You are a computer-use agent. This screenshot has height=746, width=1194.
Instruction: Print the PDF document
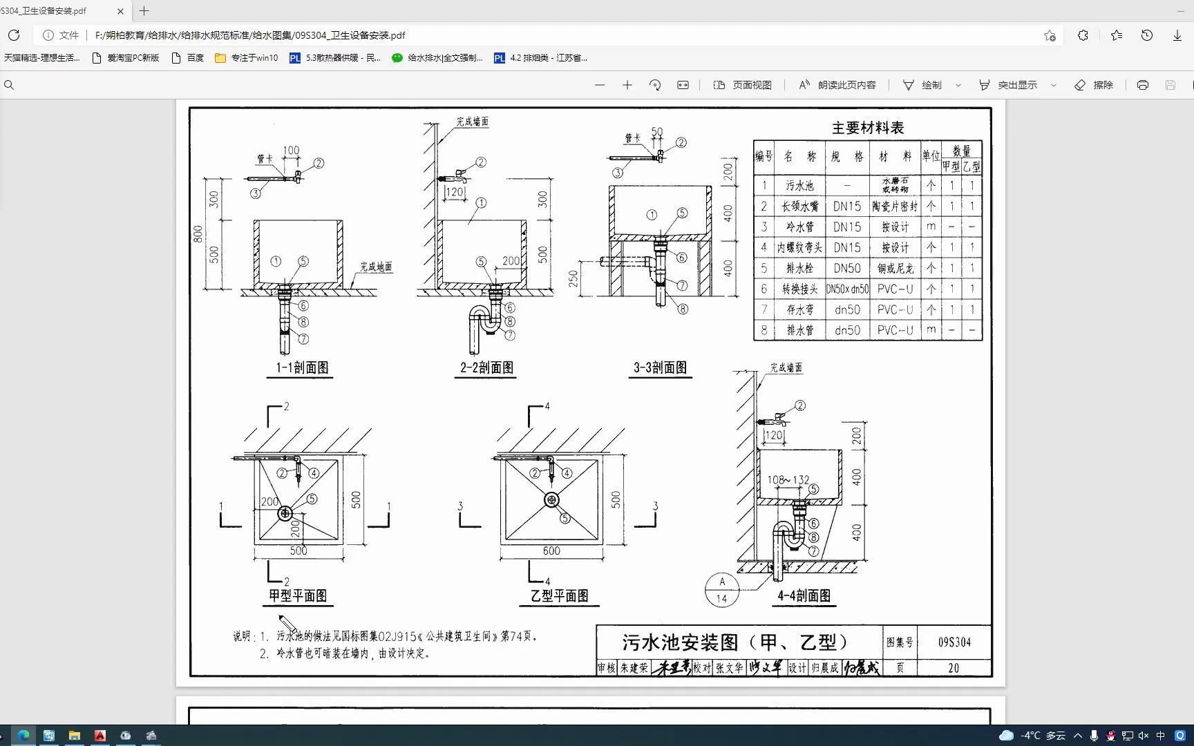tap(1143, 85)
